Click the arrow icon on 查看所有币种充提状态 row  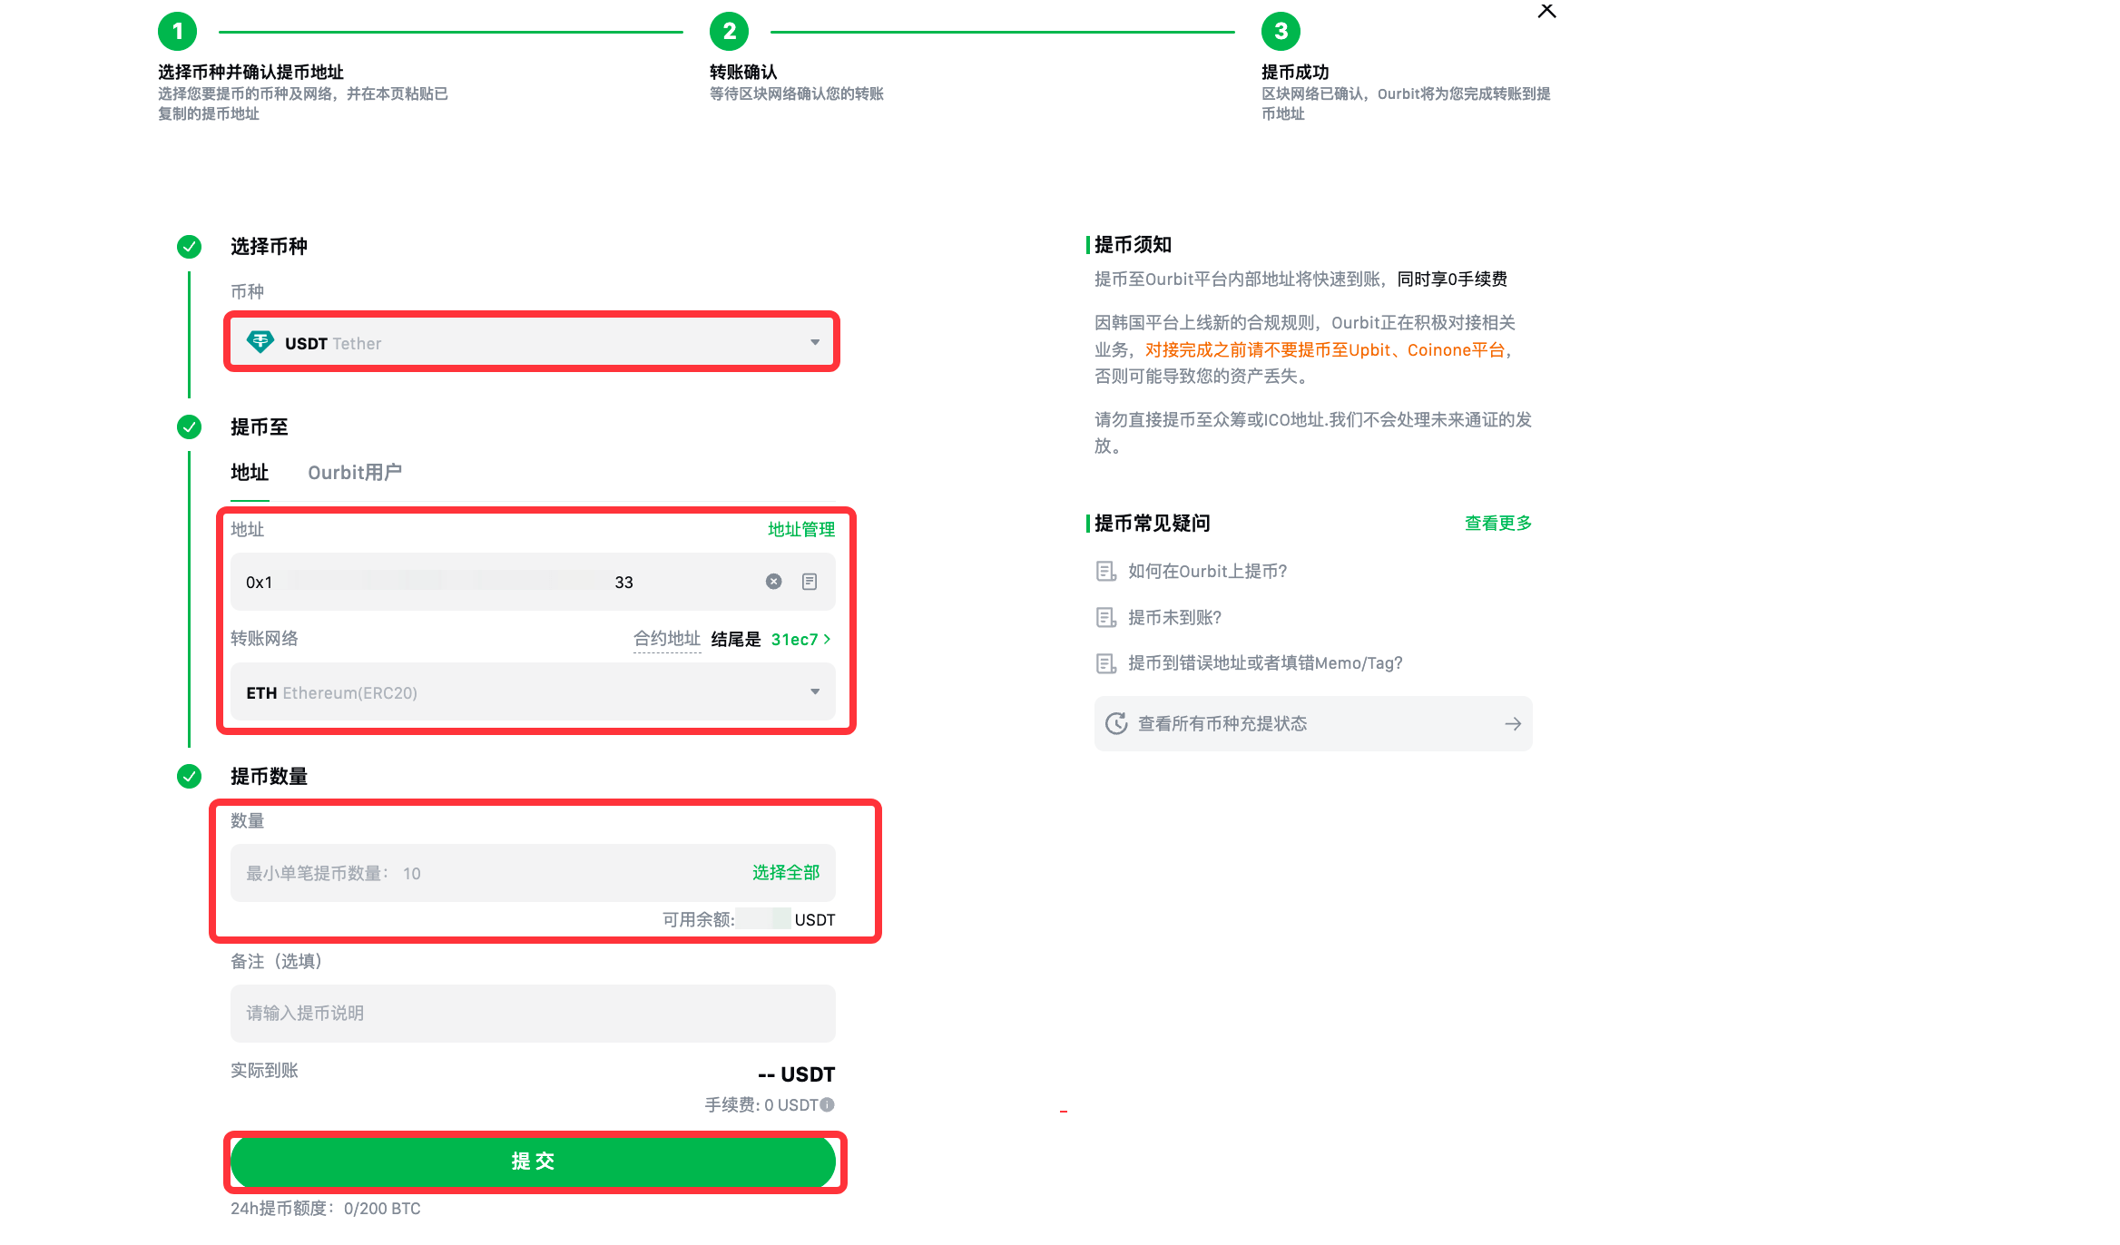pos(1512,723)
